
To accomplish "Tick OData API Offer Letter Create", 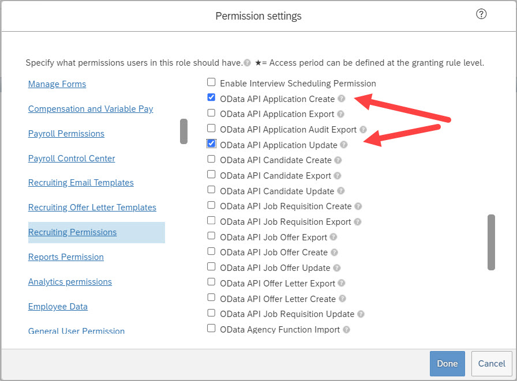I will (211, 297).
